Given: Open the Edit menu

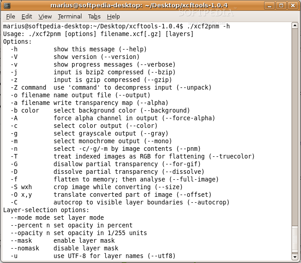Looking at the screenshot, I should (x=27, y=16).
